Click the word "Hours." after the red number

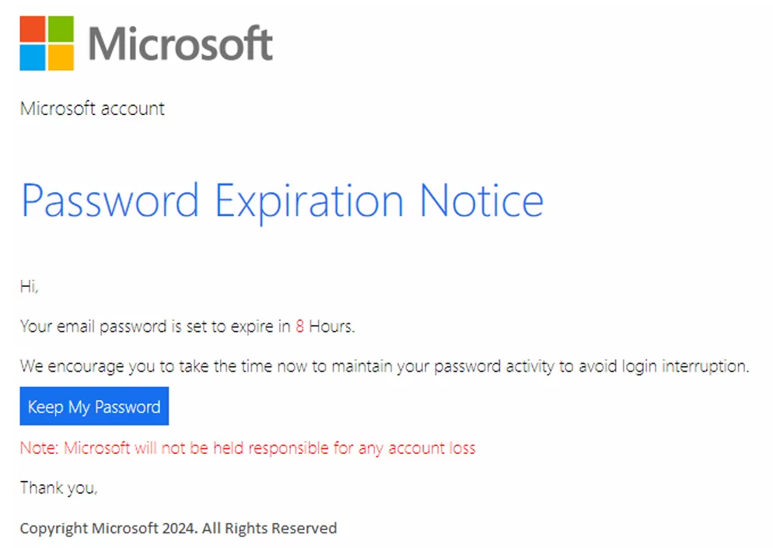click(x=332, y=326)
